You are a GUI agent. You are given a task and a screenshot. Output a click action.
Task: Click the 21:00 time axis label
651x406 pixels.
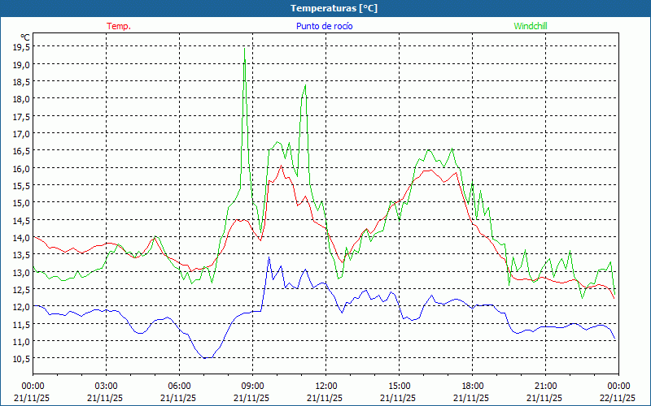click(545, 386)
